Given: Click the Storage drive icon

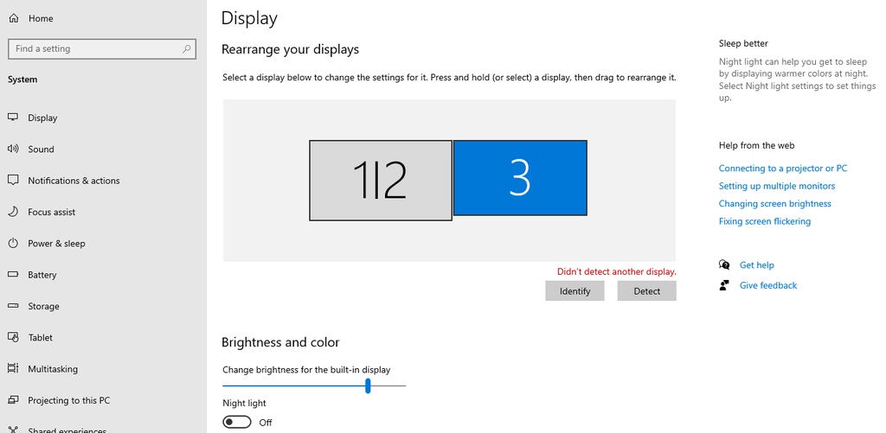Looking at the screenshot, I should pos(13,306).
